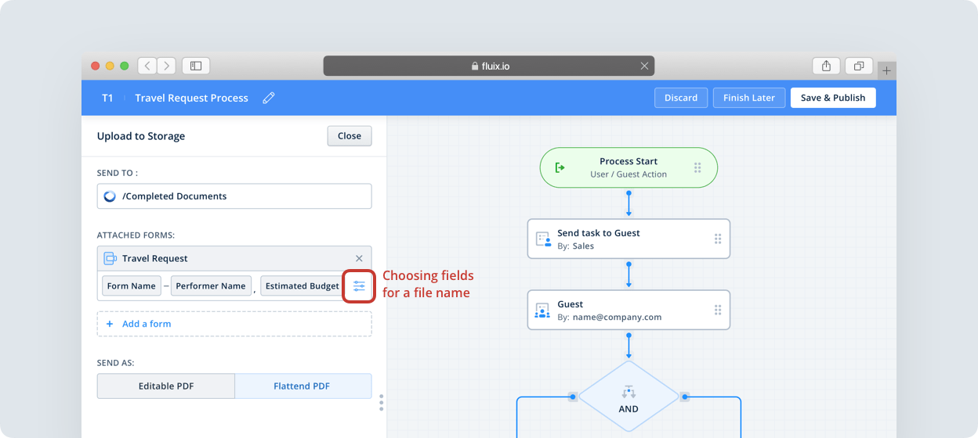This screenshot has height=438, width=978.
Task: Select Flattend PDF option
Action: click(302, 386)
